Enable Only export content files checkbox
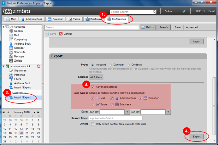Viewport: 218px width, 145px height. [92, 124]
